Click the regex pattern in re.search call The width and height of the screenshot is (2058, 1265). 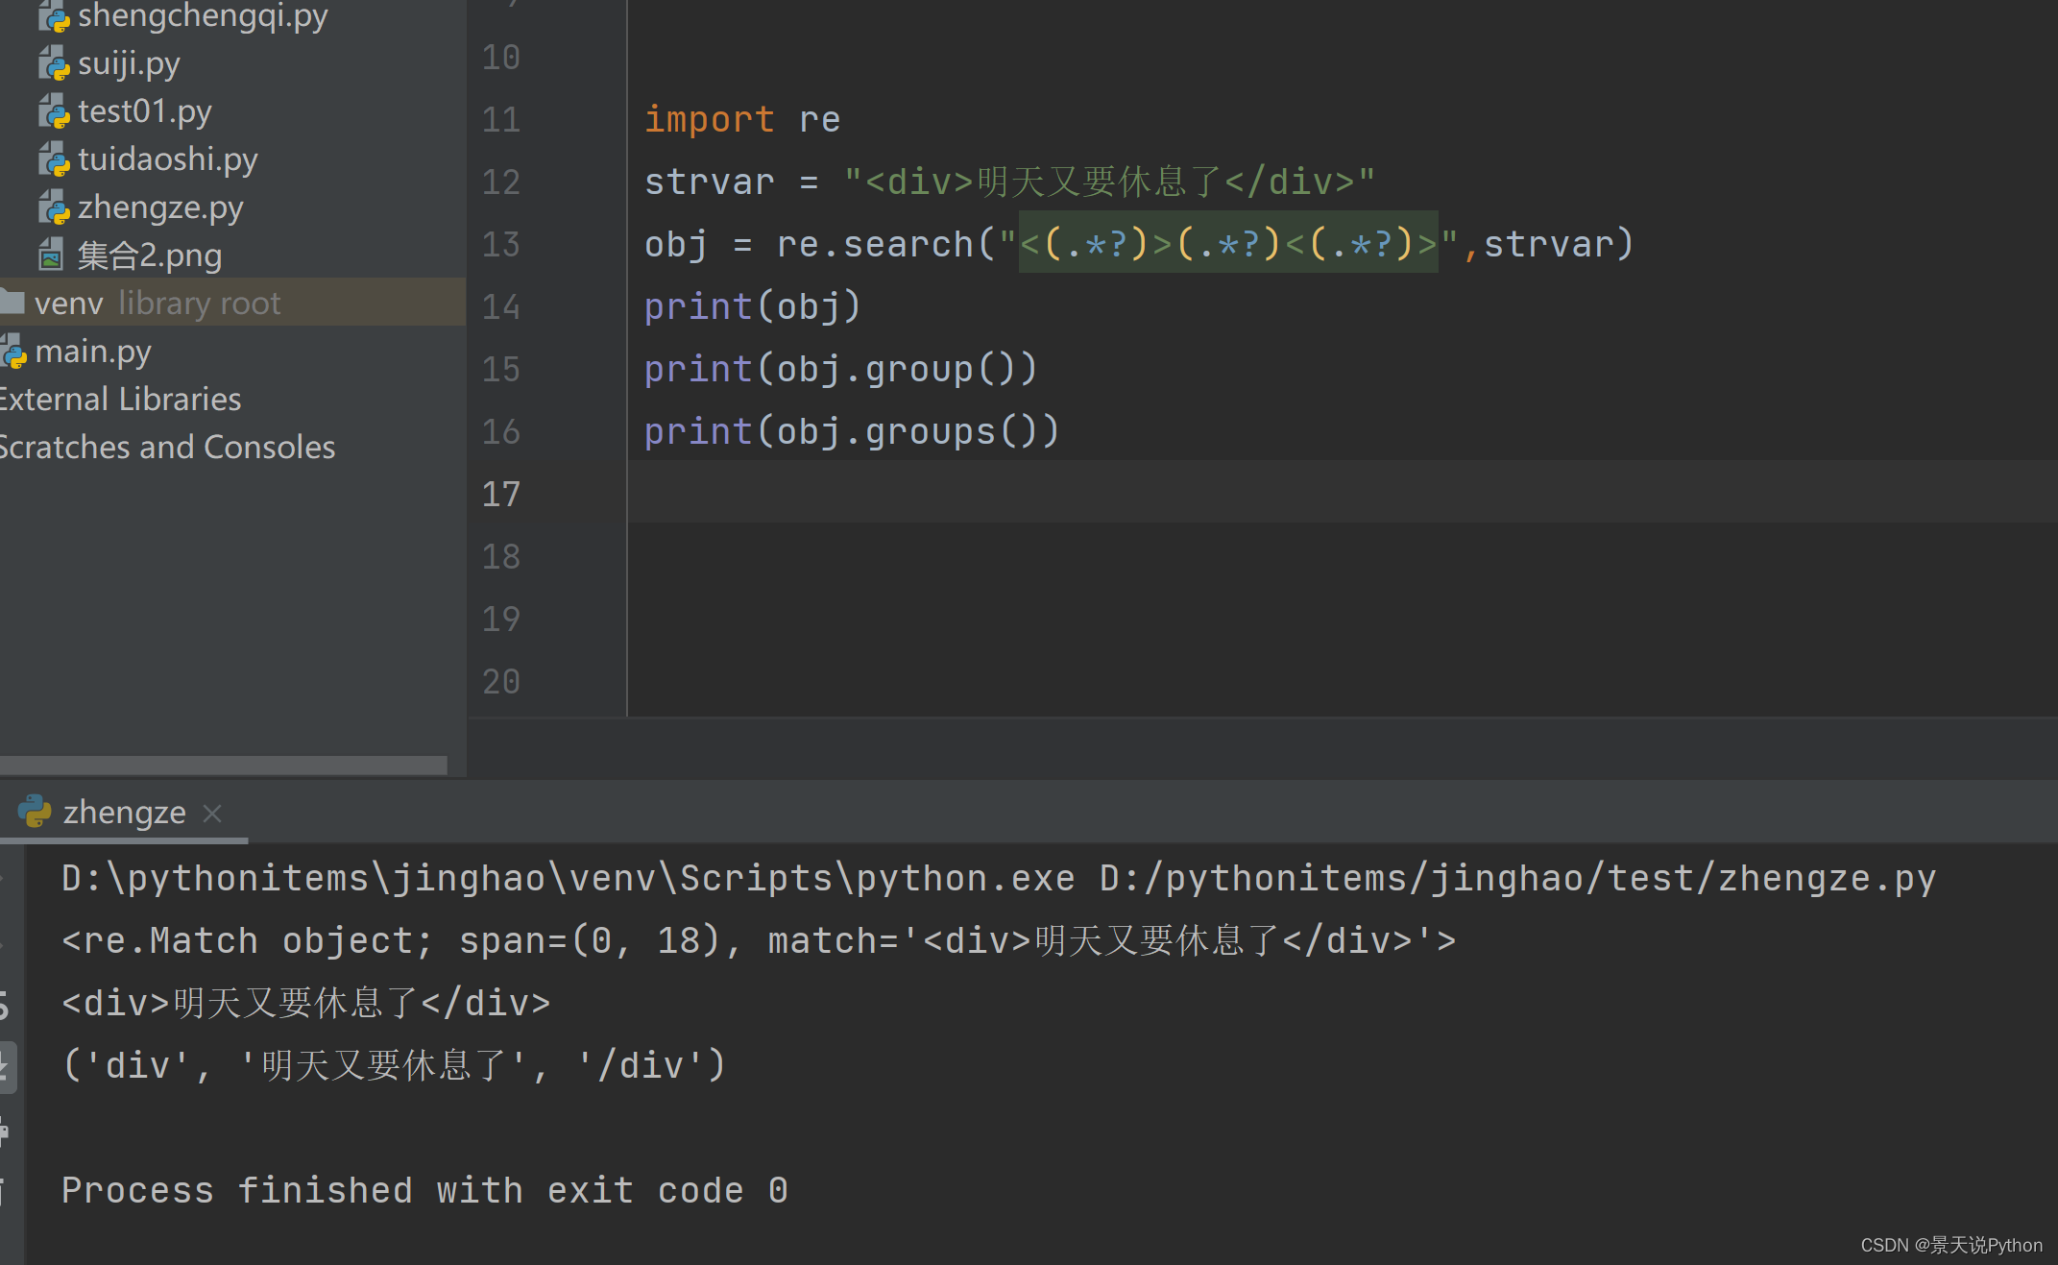[x=1228, y=243]
